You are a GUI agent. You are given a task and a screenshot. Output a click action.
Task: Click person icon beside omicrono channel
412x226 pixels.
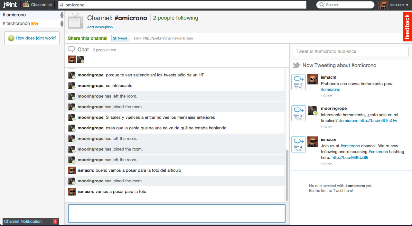coord(62,15)
